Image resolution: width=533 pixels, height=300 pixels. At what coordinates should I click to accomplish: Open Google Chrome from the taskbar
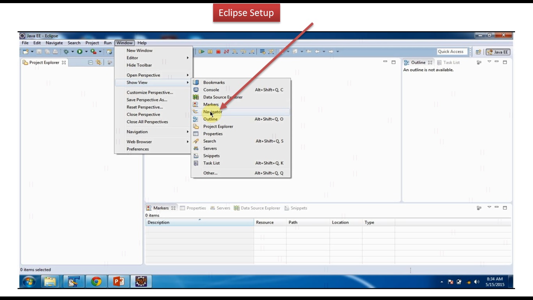[x=96, y=282]
